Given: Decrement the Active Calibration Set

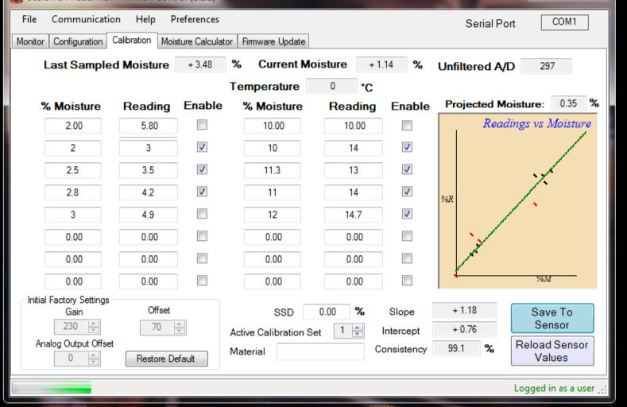Looking at the screenshot, I should (x=358, y=334).
